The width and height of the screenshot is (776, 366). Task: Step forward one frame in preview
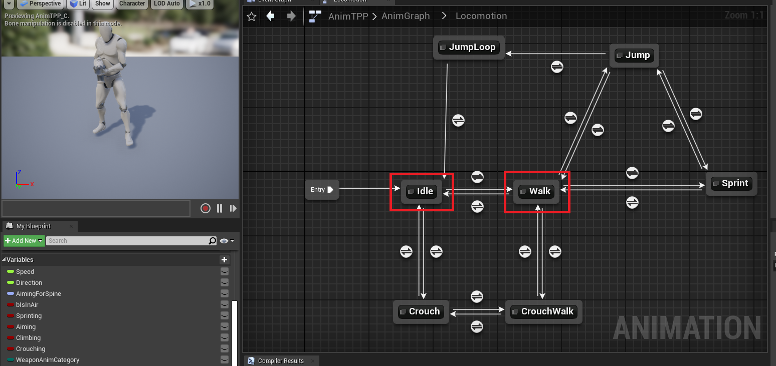pos(233,208)
